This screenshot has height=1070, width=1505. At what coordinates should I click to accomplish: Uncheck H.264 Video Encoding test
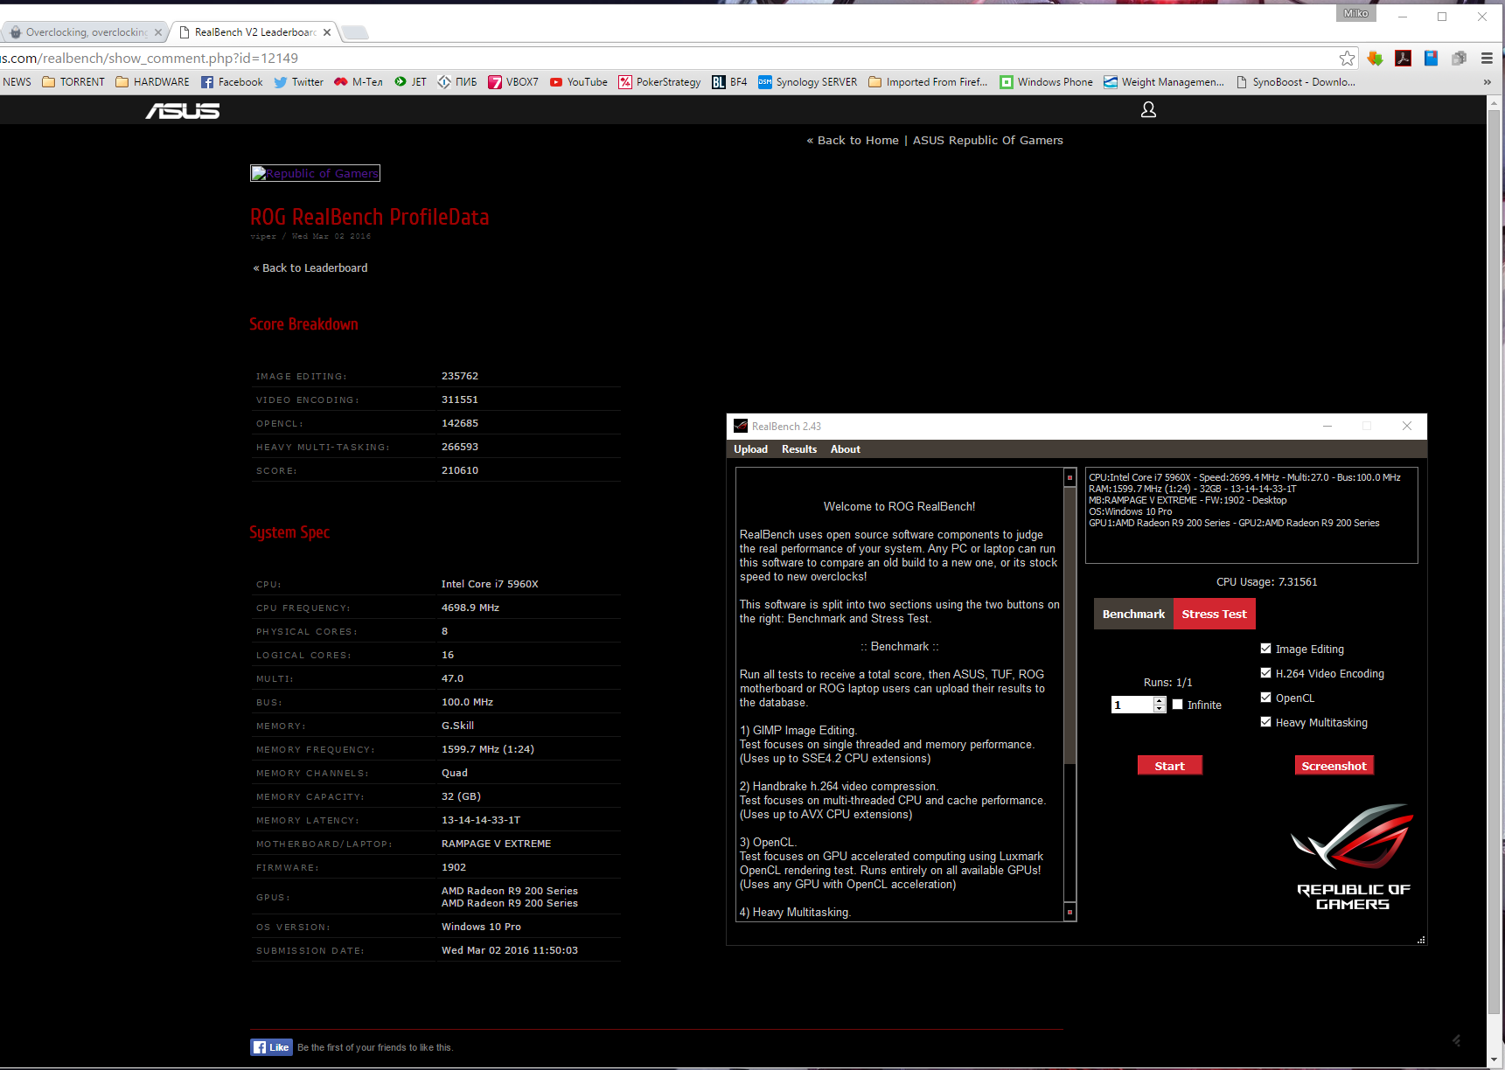tap(1265, 673)
